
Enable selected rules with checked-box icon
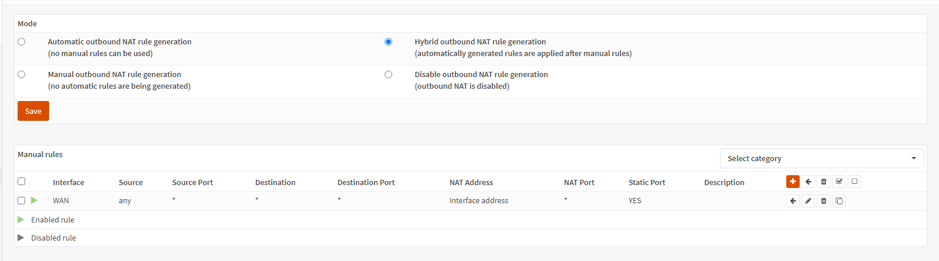coord(839,182)
